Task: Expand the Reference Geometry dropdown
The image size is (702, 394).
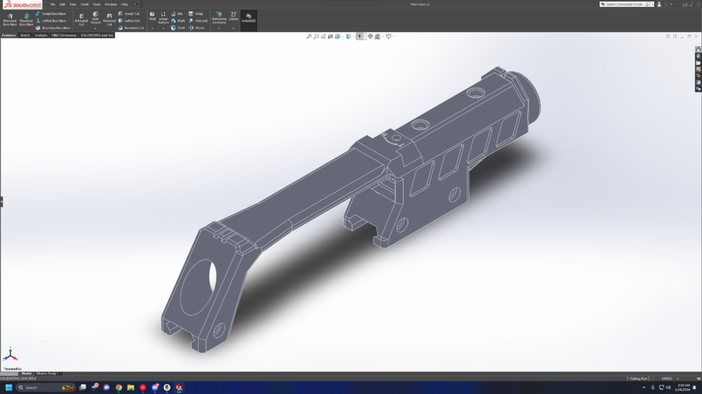Action: [x=219, y=29]
